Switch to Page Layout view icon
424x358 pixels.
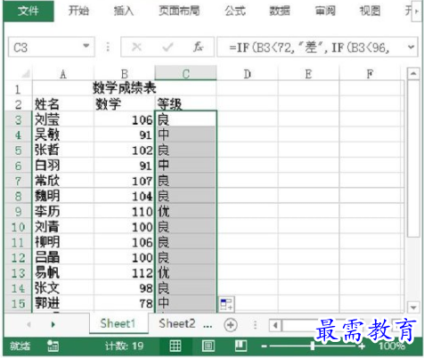point(208,346)
